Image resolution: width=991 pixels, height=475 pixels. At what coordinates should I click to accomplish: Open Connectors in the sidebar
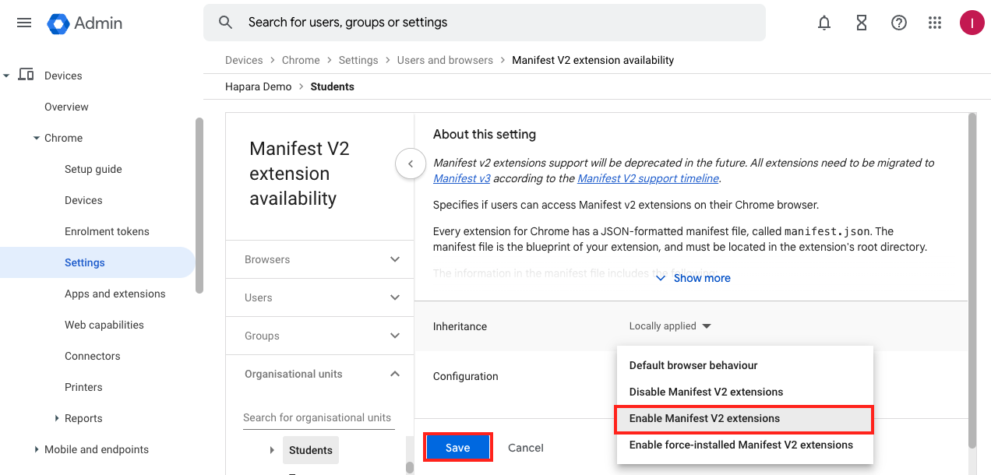93,356
